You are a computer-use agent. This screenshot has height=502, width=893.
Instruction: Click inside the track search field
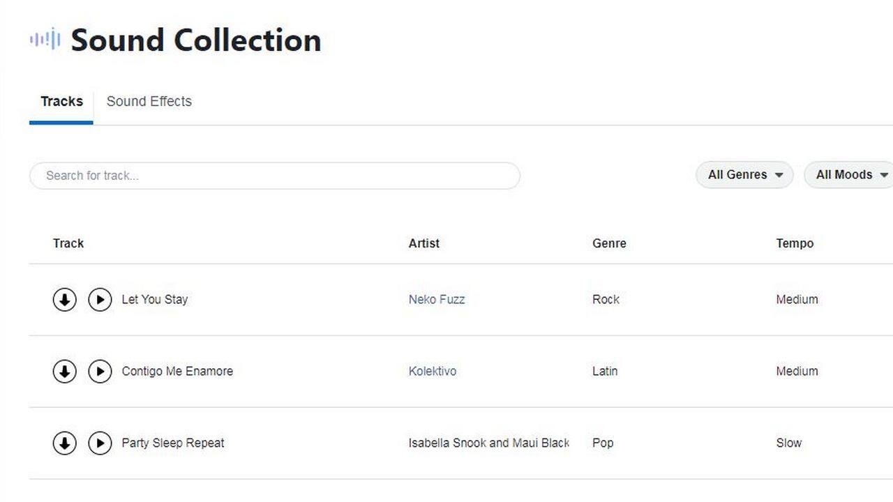pyautogui.click(x=274, y=176)
